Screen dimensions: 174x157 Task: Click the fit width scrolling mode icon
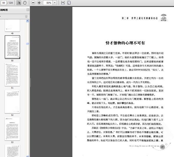63,3
